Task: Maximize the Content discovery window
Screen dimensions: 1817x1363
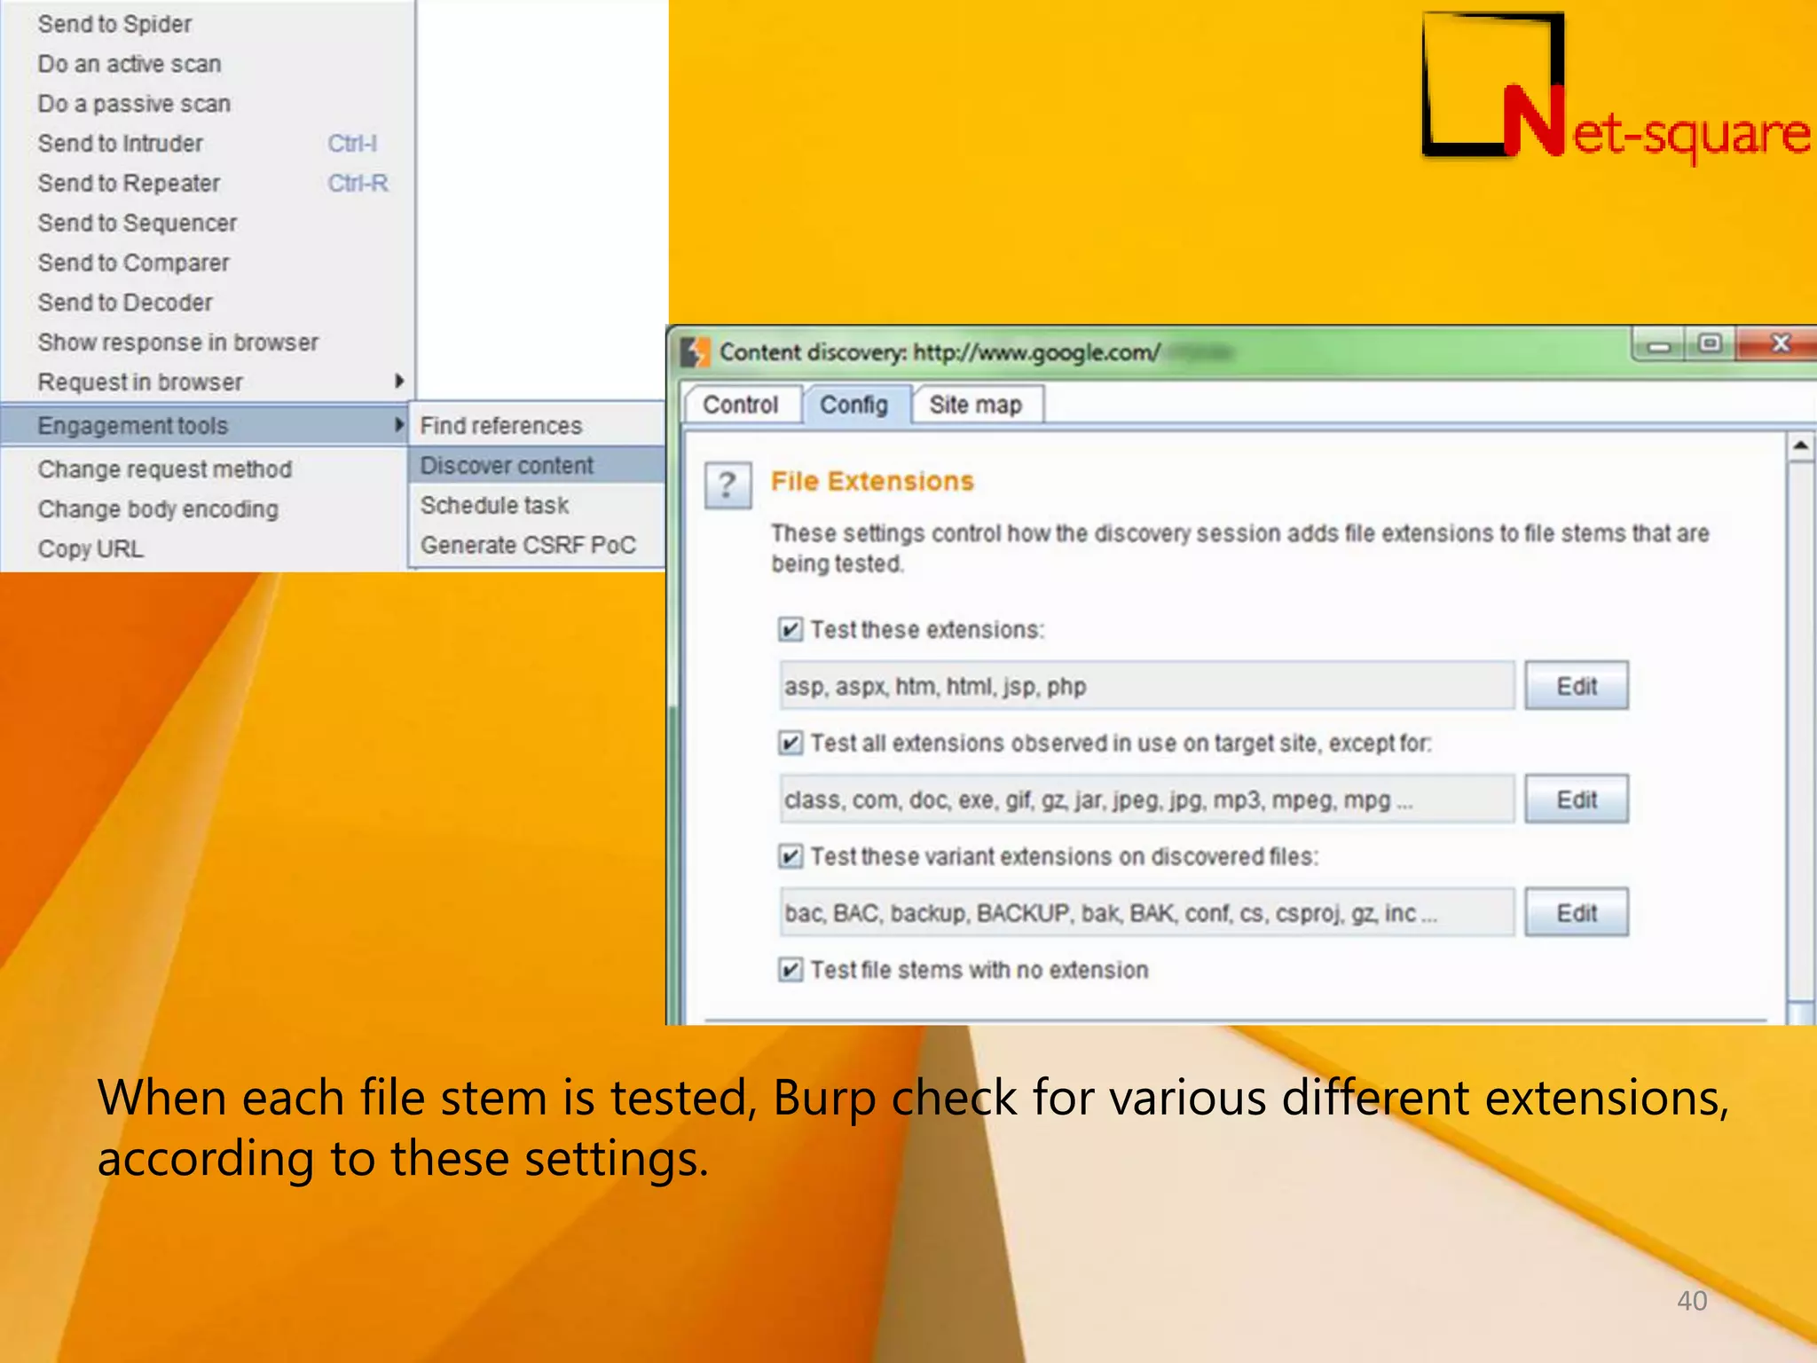Action: coord(1709,343)
